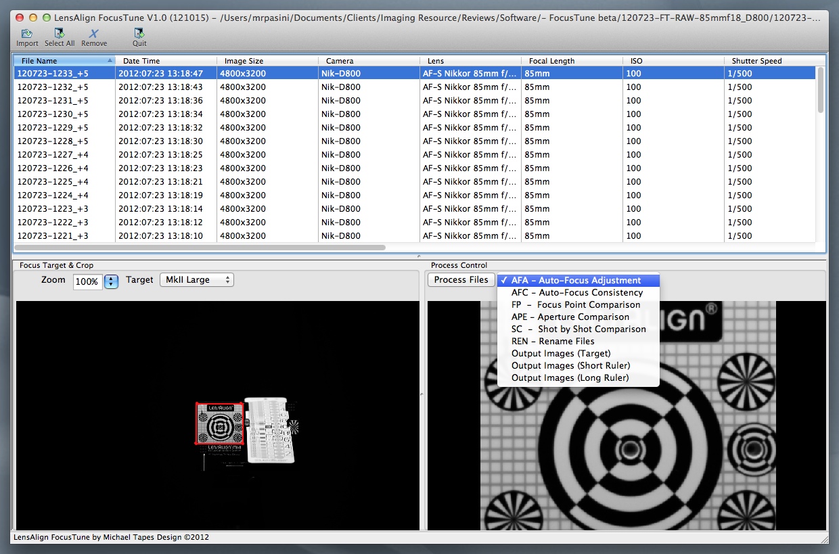Screen dimensions: 839x554
Task: Click the Zoom percentage stepper arrows
Action: click(112, 281)
